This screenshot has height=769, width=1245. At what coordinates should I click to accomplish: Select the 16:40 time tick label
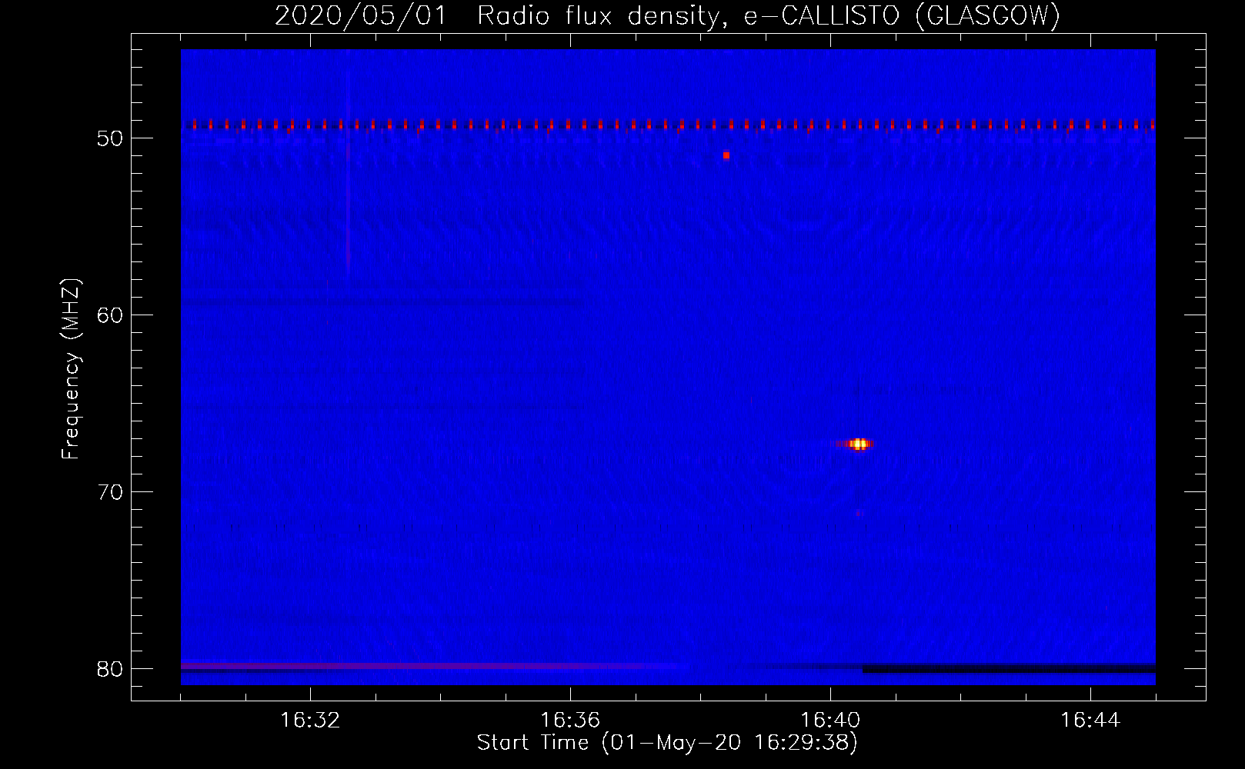[830, 721]
